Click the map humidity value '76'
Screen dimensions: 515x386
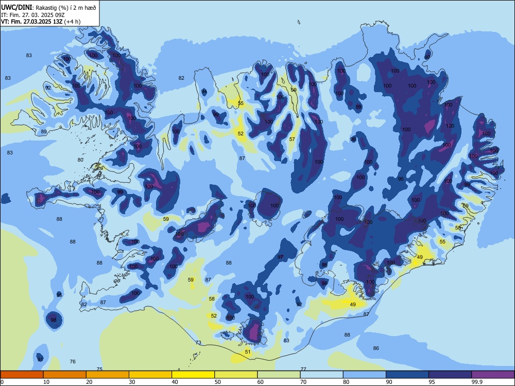(x=73, y=361)
